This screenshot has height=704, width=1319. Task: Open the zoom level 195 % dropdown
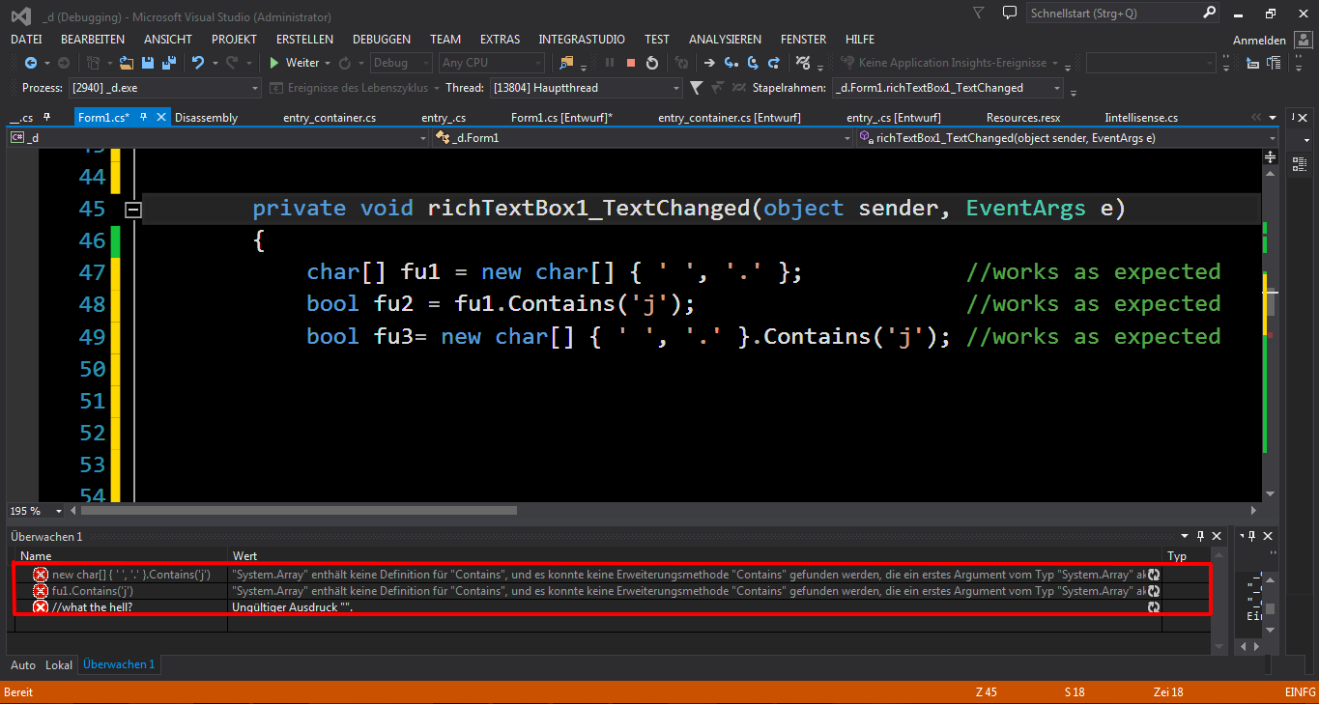coord(58,511)
